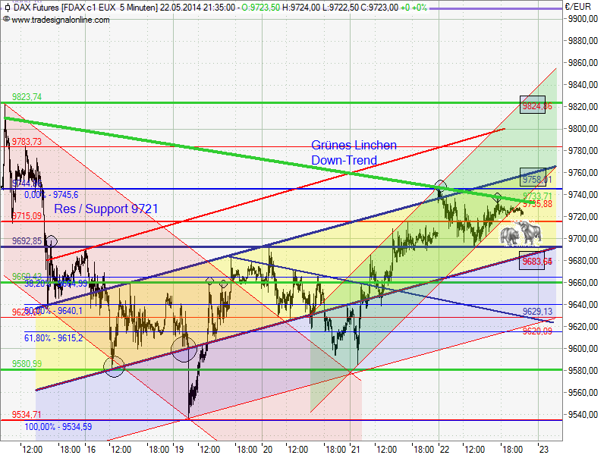This screenshot has height=455, width=607.
Task: Select the Down-Trend annotation text
Action: 344,160
